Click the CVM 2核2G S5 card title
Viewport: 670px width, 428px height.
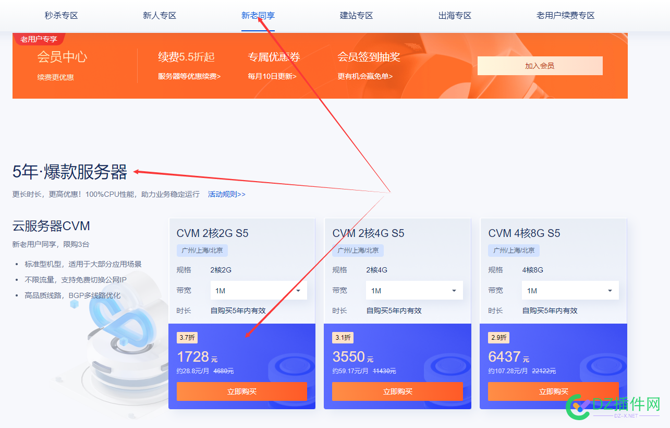pos(213,233)
